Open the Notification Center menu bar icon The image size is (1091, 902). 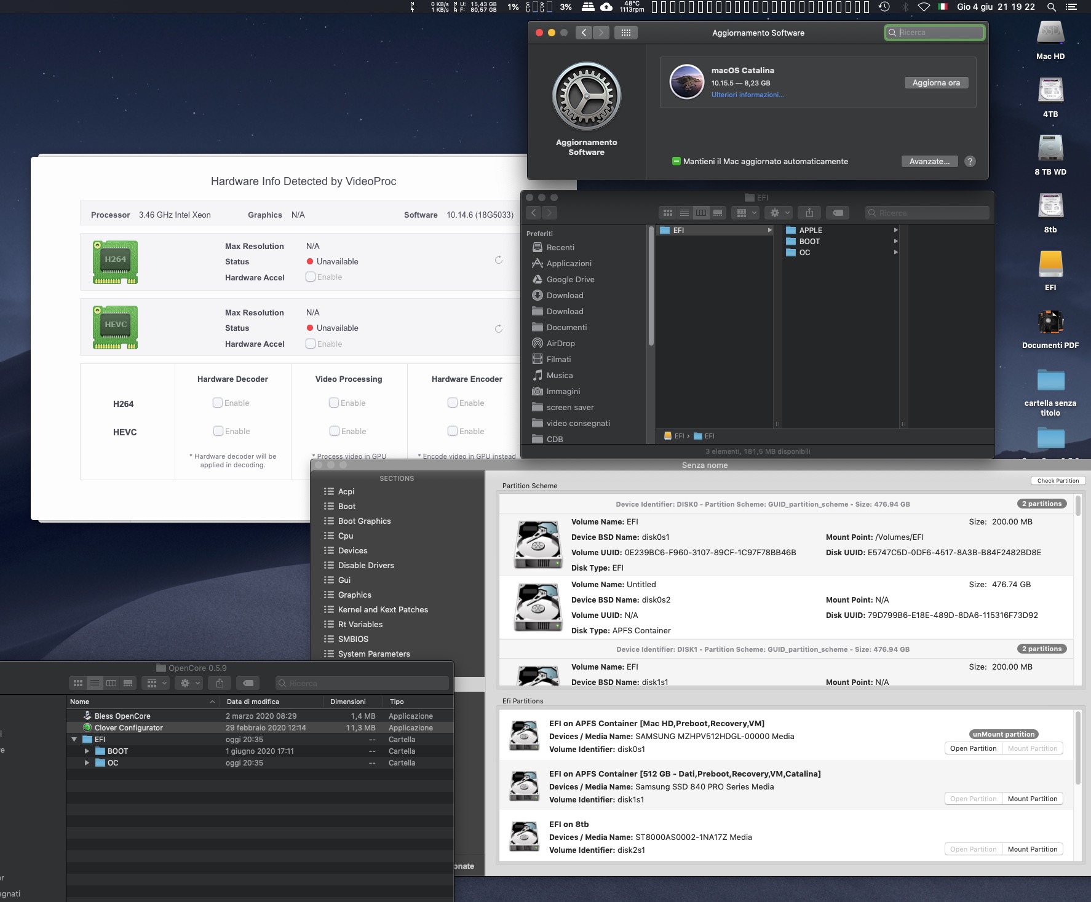click(x=1071, y=7)
